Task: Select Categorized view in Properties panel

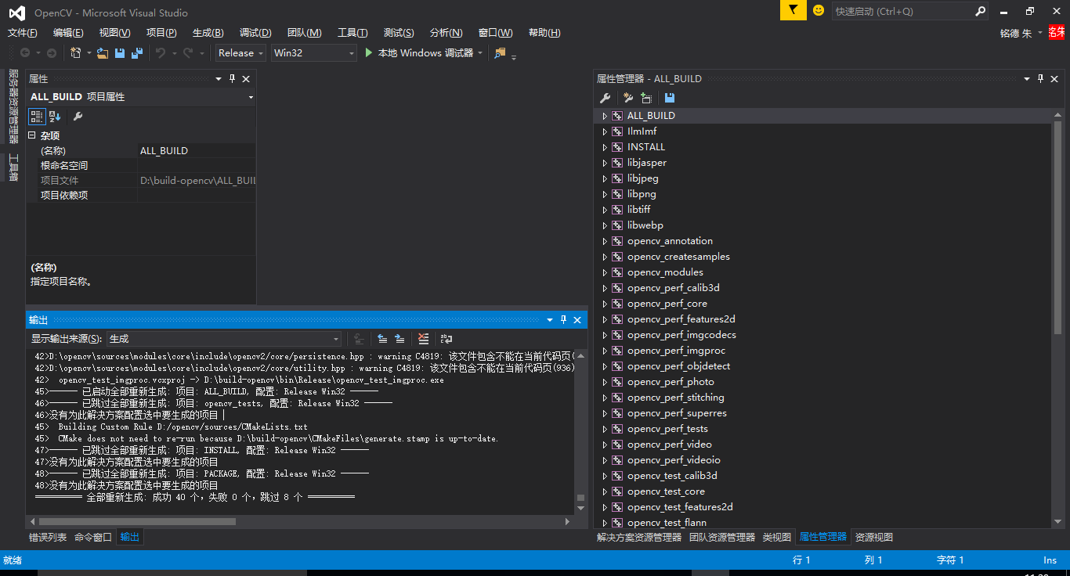Action: coord(37,117)
